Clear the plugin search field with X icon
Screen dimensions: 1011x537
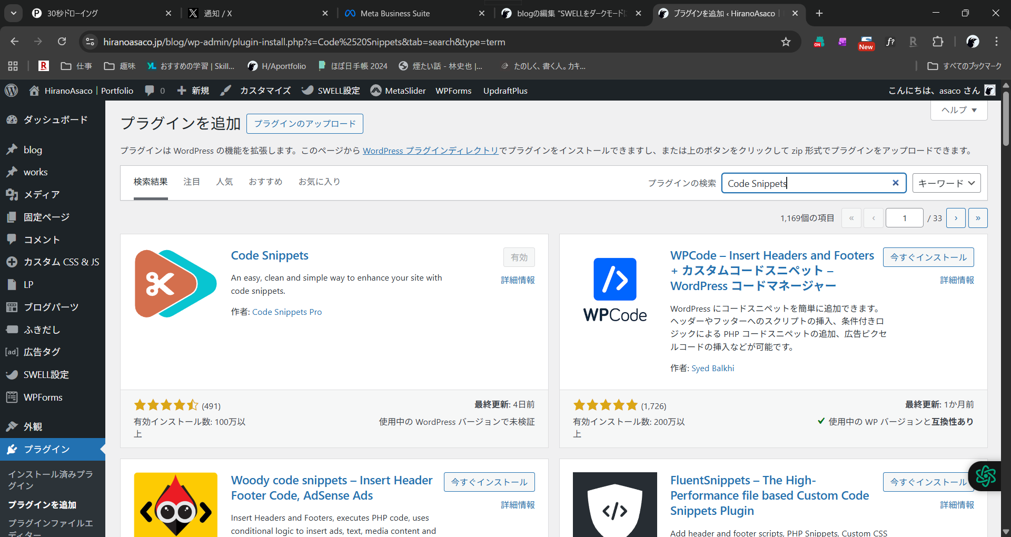pos(895,183)
